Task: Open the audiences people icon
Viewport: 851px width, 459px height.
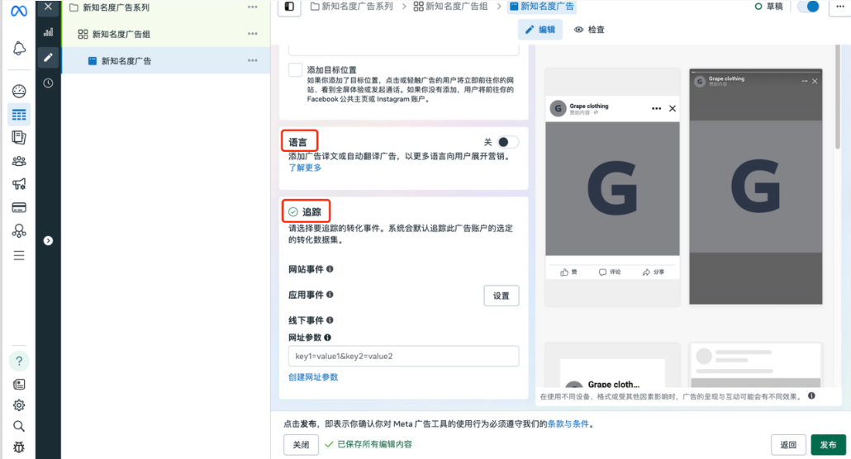Action: pos(19,161)
